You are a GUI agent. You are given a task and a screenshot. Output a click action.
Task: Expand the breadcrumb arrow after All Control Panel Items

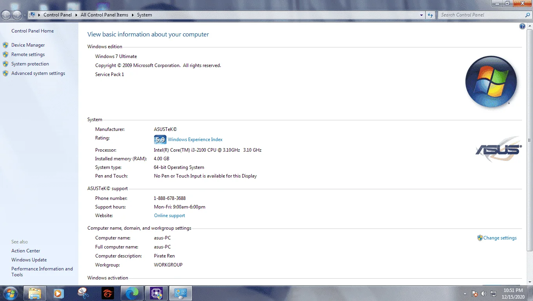132,15
